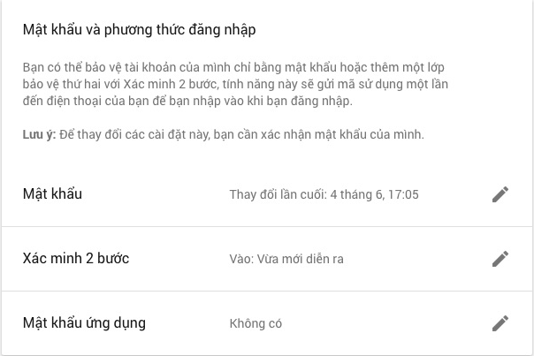This screenshot has height=356, width=534.
Task: Click description line starting "Bạn có thể bảo vệ"
Action: tap(233, 67)
